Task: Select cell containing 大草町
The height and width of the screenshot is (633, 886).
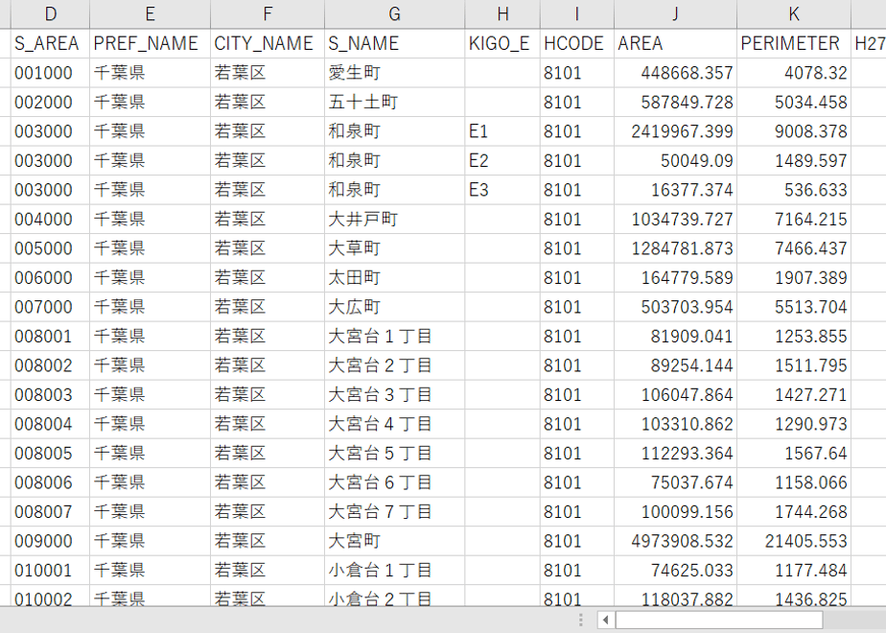Action: pyautogui.click(x=394, y=248)
